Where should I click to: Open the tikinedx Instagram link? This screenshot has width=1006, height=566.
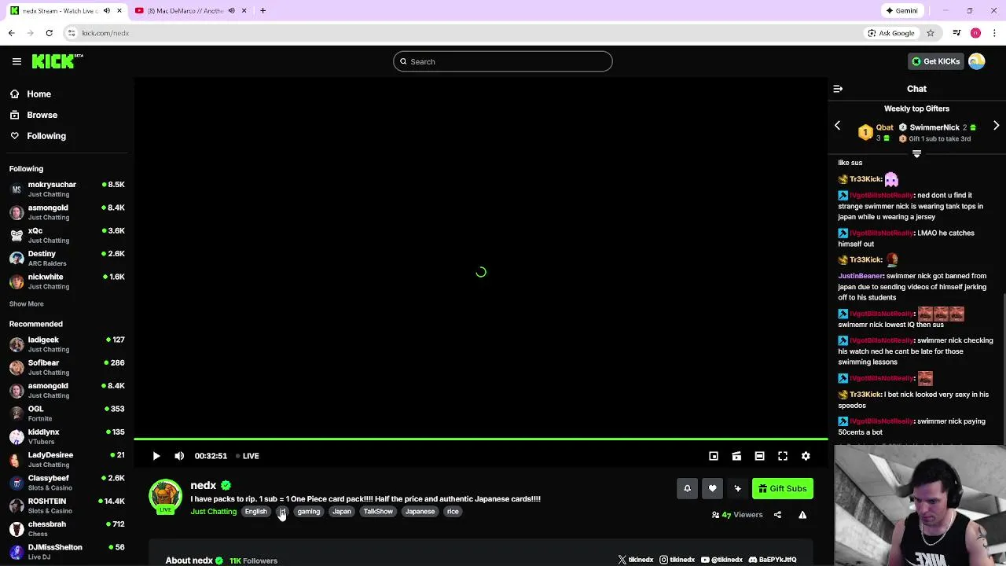(x=677, y=560)
